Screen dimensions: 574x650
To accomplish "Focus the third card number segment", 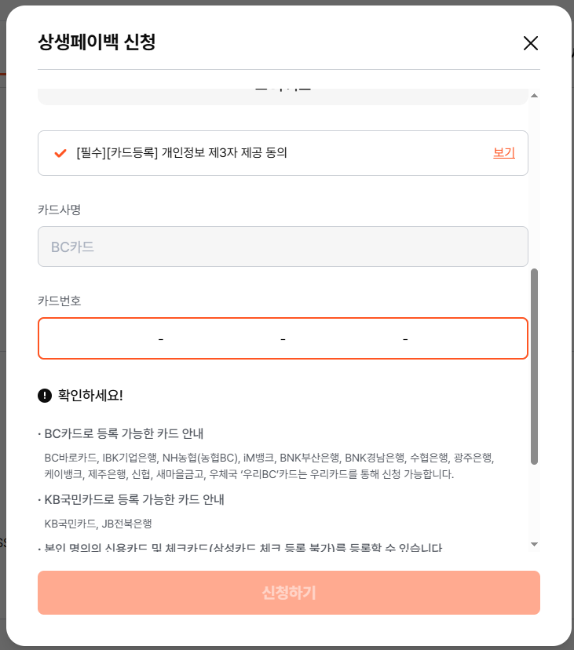I will (x=343, y=338).
